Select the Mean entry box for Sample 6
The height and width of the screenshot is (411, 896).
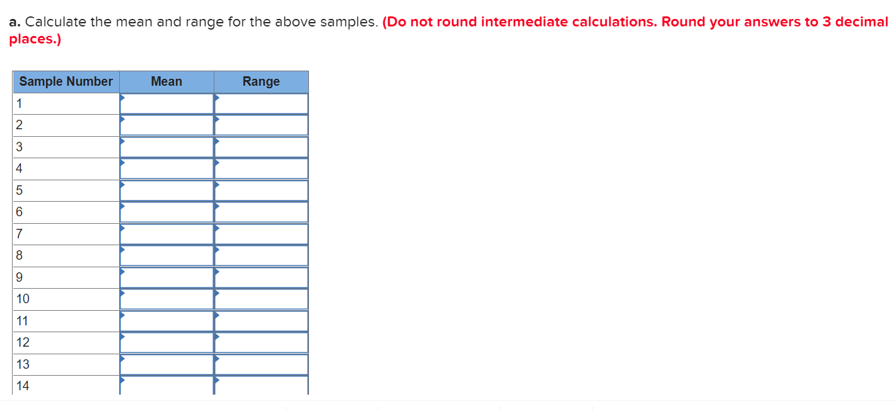point(166,212)
